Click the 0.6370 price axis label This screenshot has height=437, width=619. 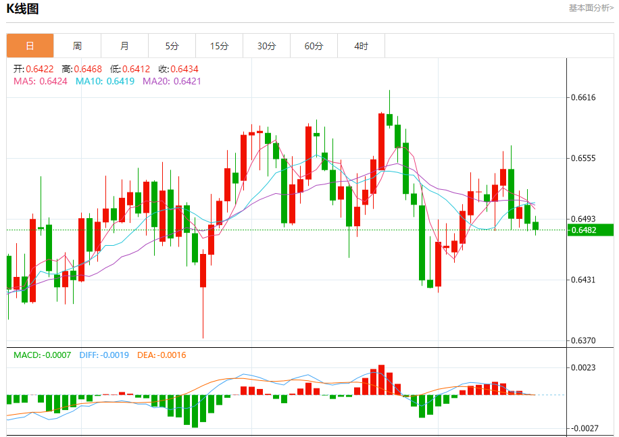(583, 340)
